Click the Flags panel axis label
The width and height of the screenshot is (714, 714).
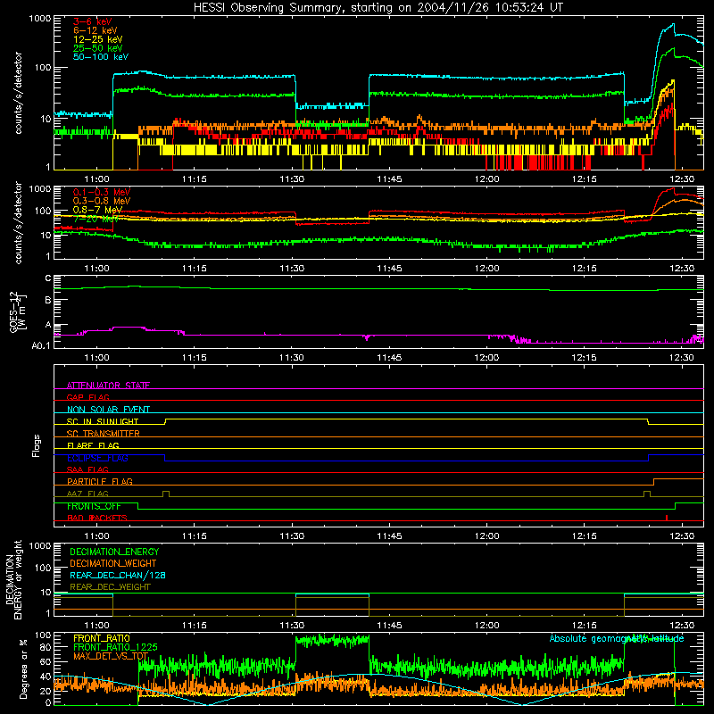(x=37, y=445)
